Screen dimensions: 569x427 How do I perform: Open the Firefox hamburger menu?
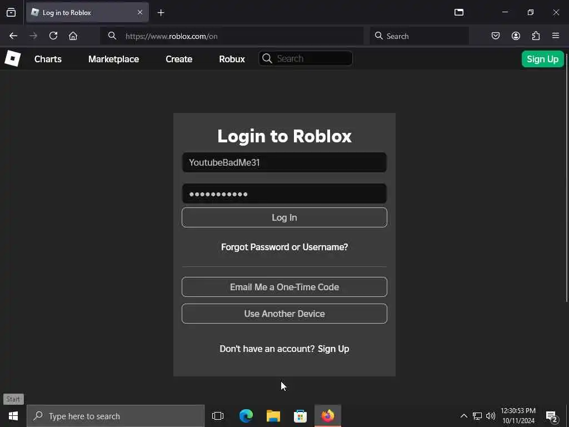click(x=556, y=36)
